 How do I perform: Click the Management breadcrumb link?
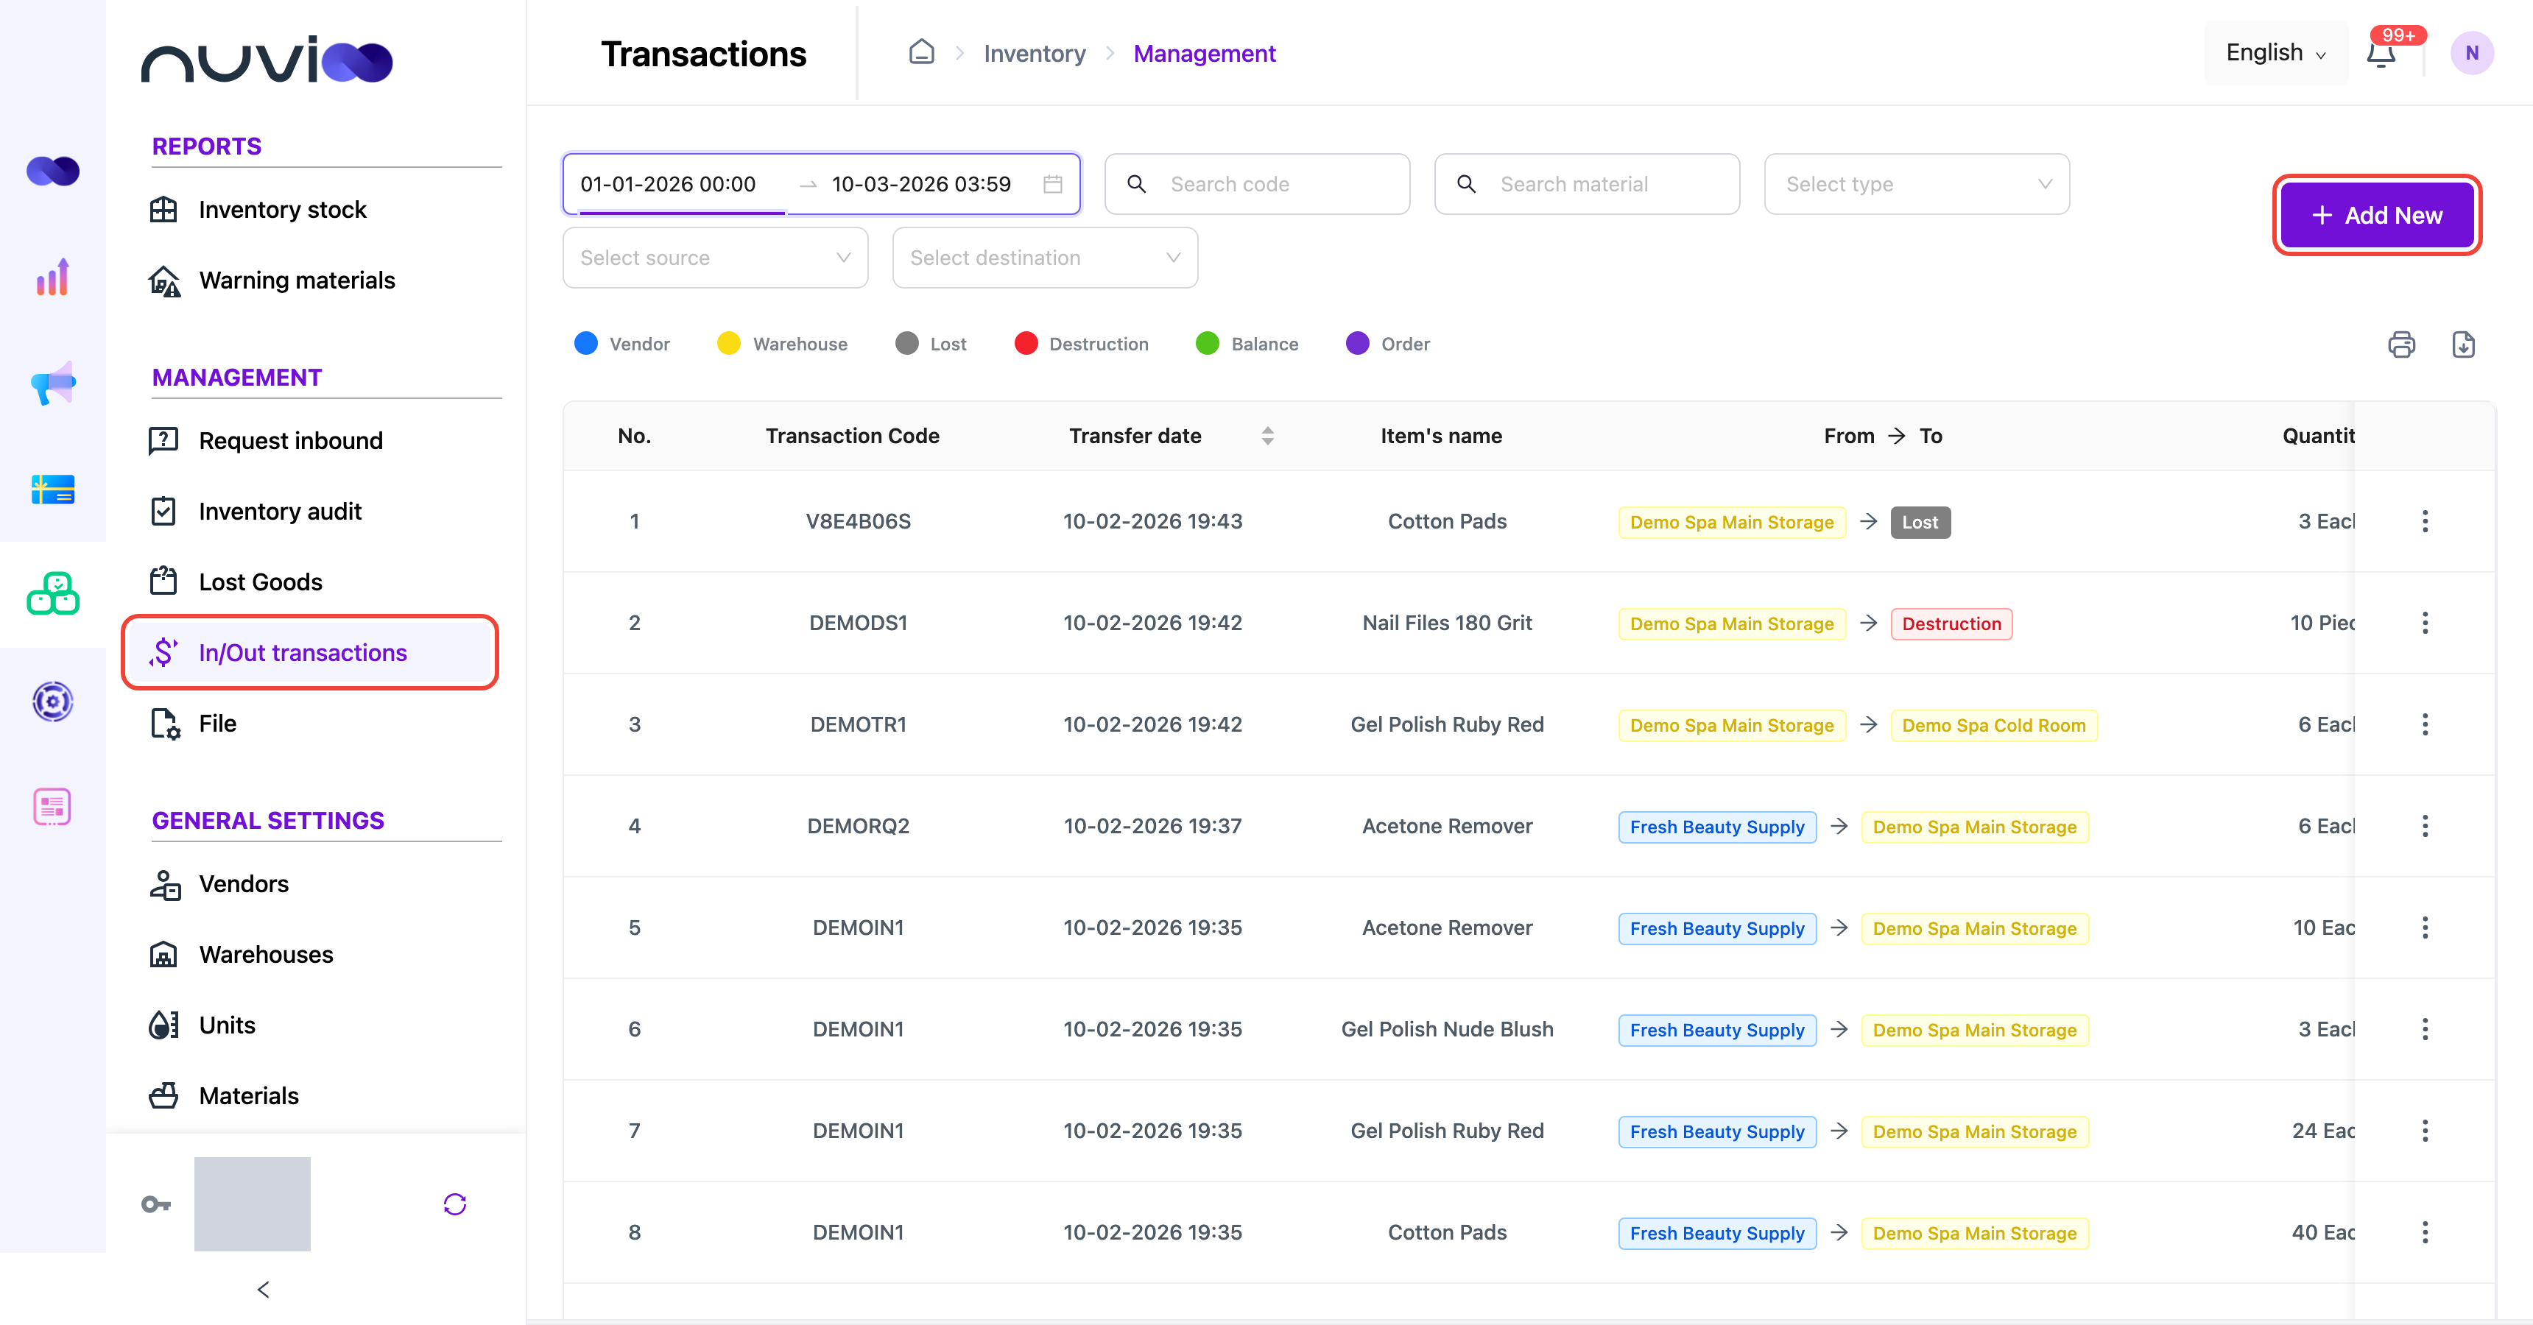click(x=1204, y=53)
